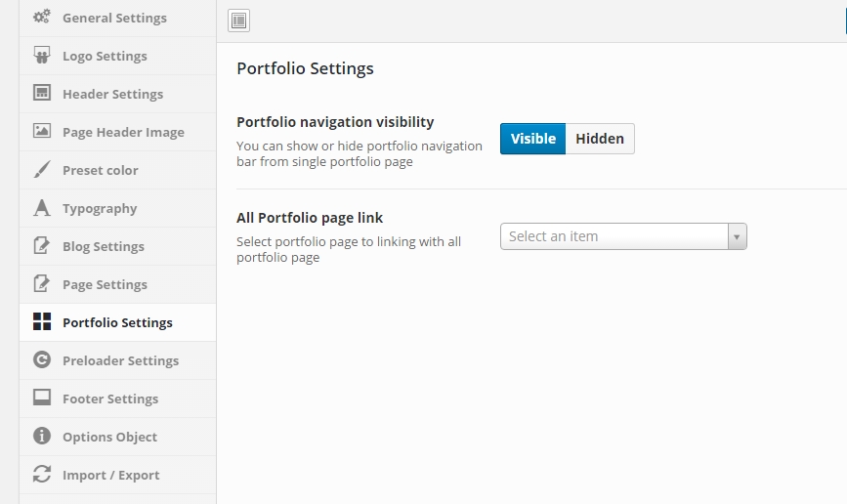Go to the Page Settings section
This screenshot has width=847, height=504.
tap(118, 284)
